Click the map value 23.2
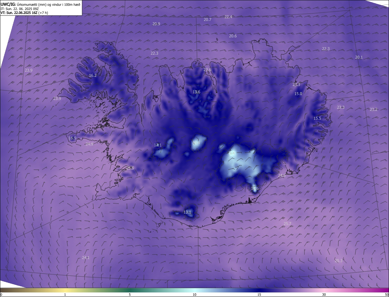 [374, 109]
